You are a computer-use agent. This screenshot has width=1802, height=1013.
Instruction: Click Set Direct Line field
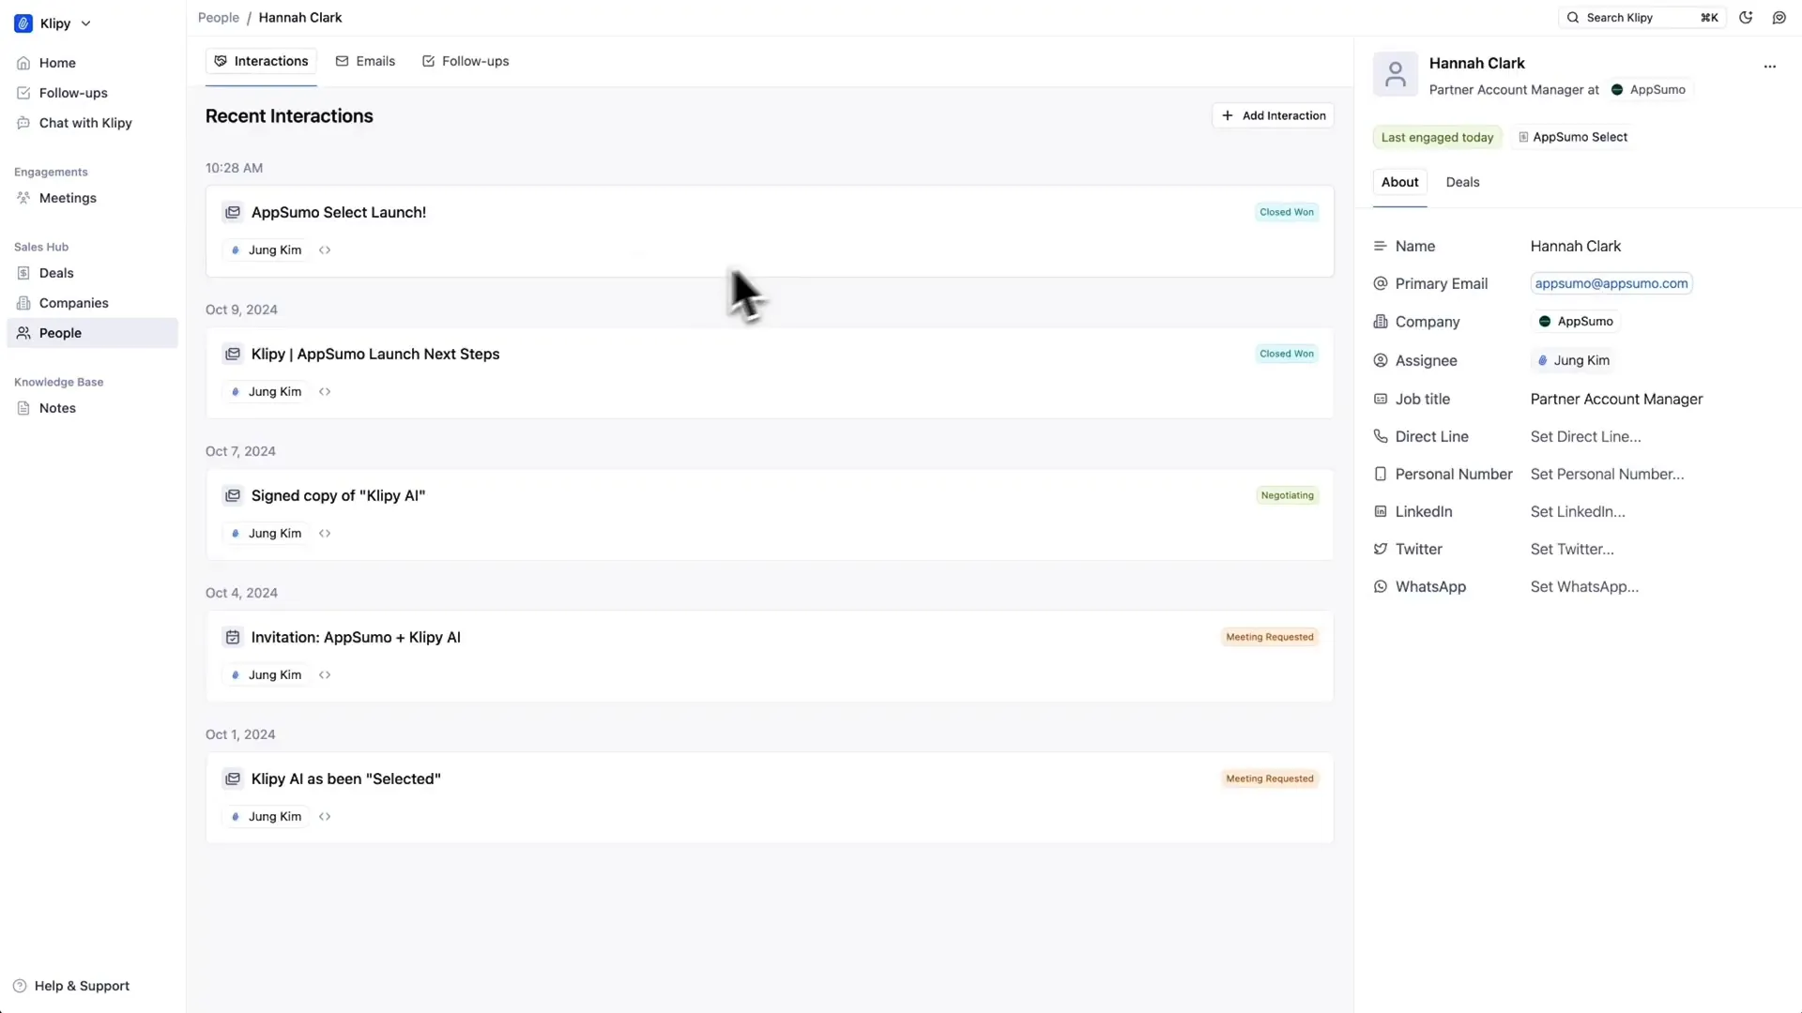pos(1585,436)
